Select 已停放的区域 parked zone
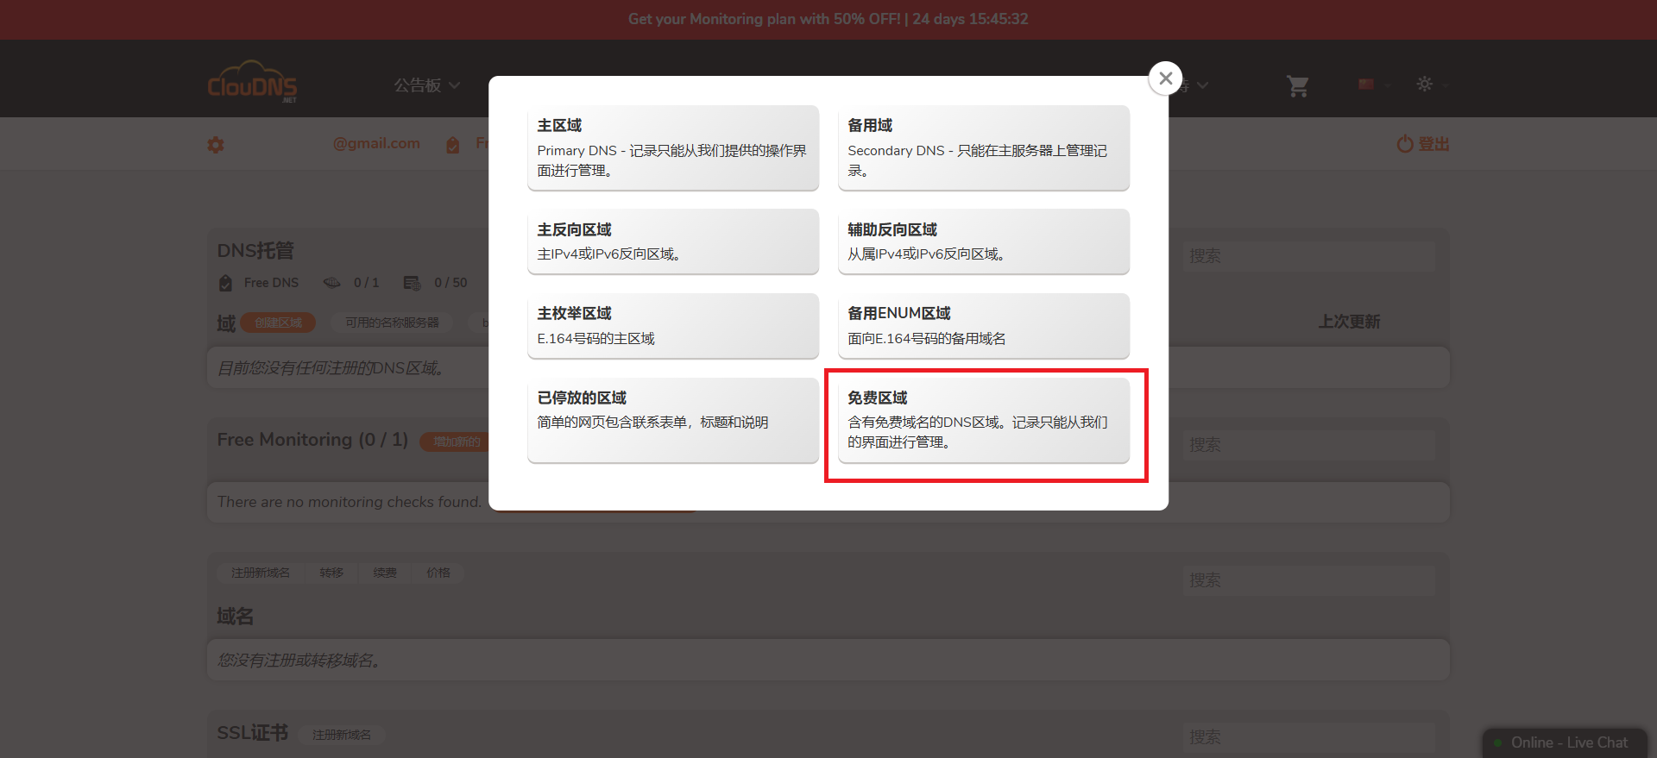The width and height of the screenshot is (1657, 758). 672,420
